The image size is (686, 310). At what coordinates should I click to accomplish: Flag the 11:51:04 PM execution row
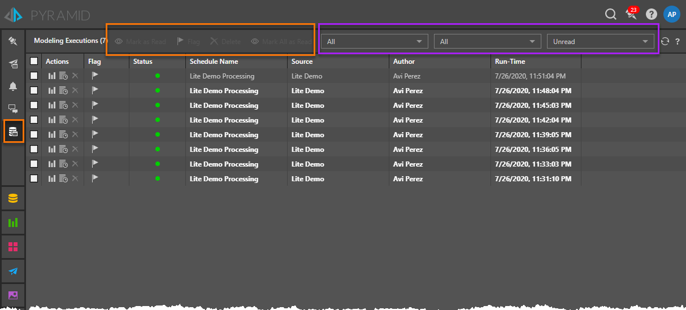[95, 75]
